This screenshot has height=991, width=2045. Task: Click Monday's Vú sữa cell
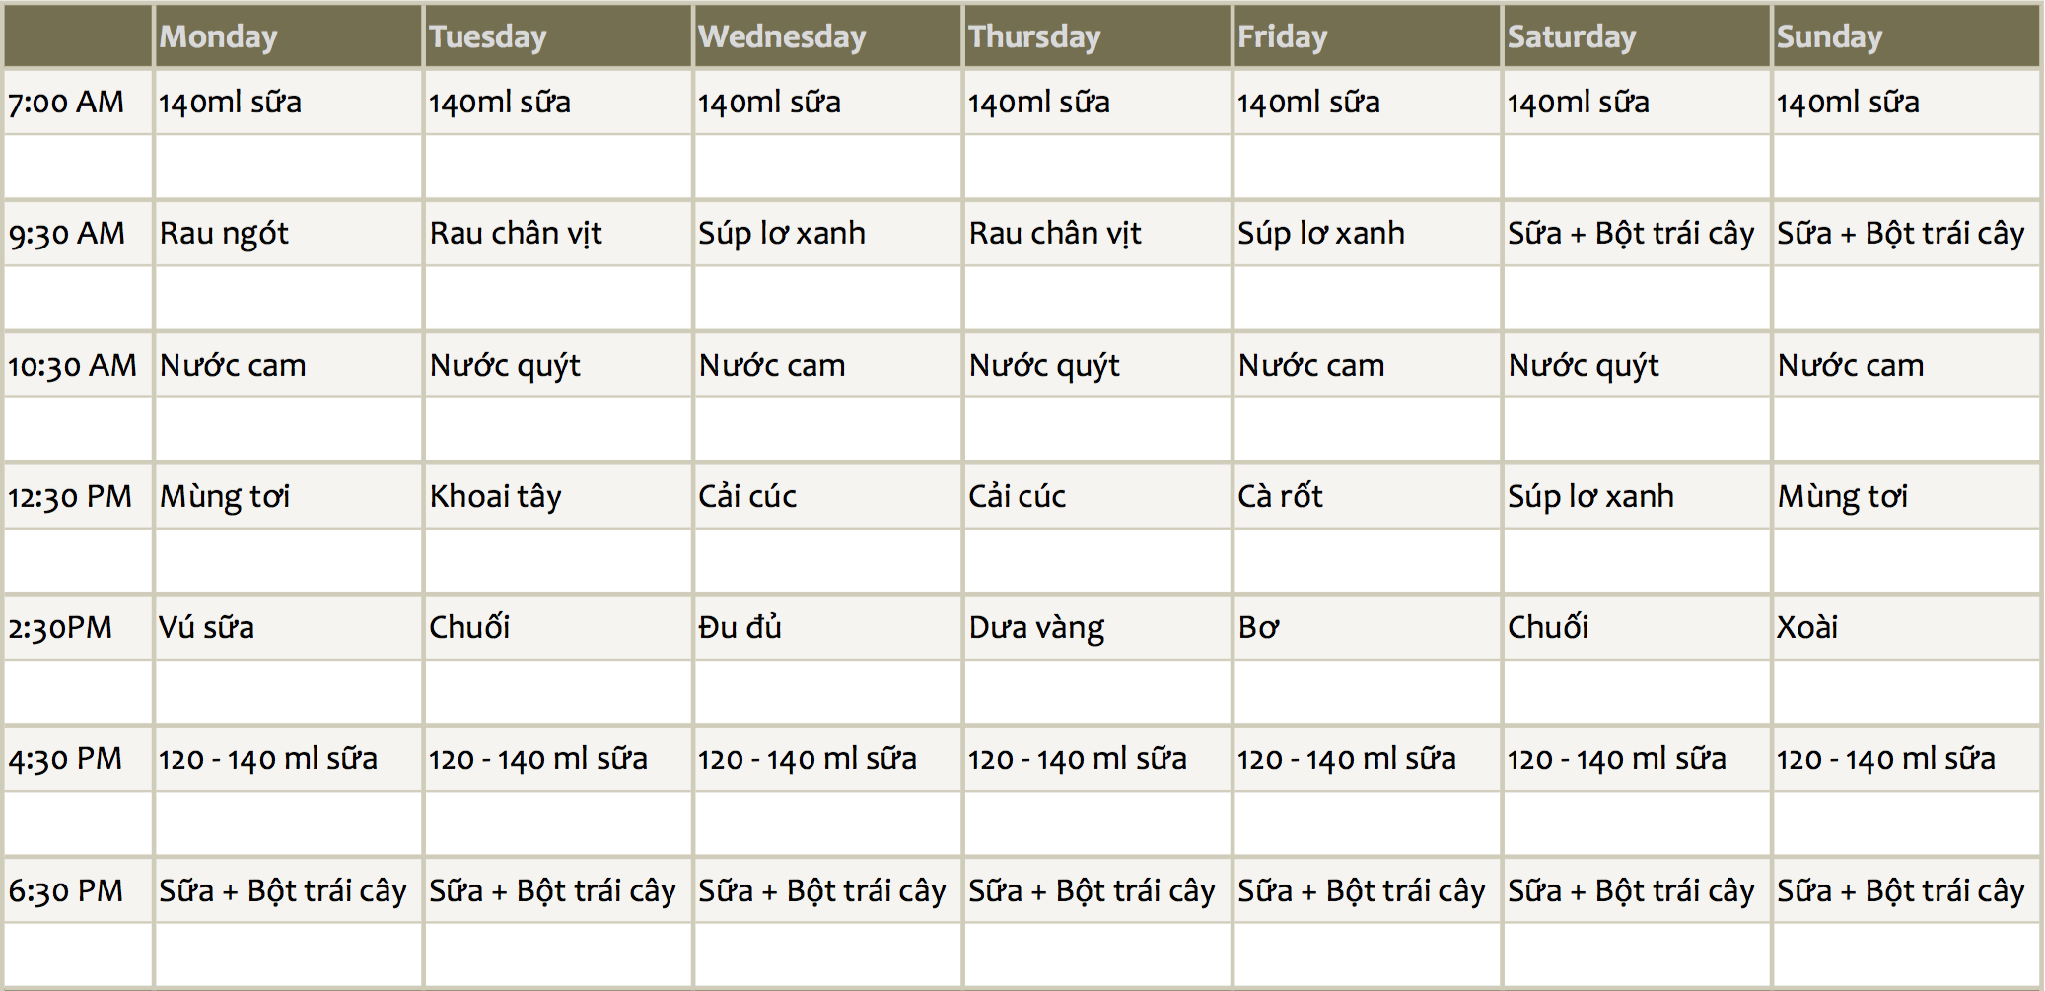288,627
